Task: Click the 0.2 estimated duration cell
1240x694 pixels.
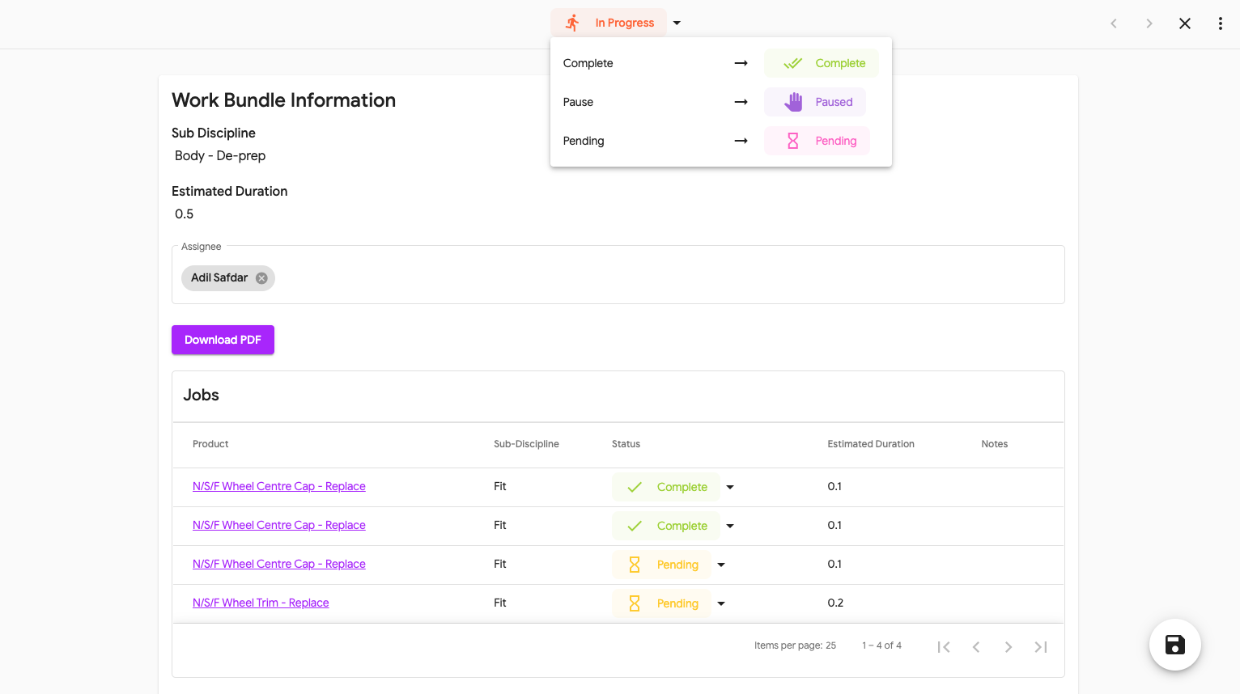Action: (835, 603)
